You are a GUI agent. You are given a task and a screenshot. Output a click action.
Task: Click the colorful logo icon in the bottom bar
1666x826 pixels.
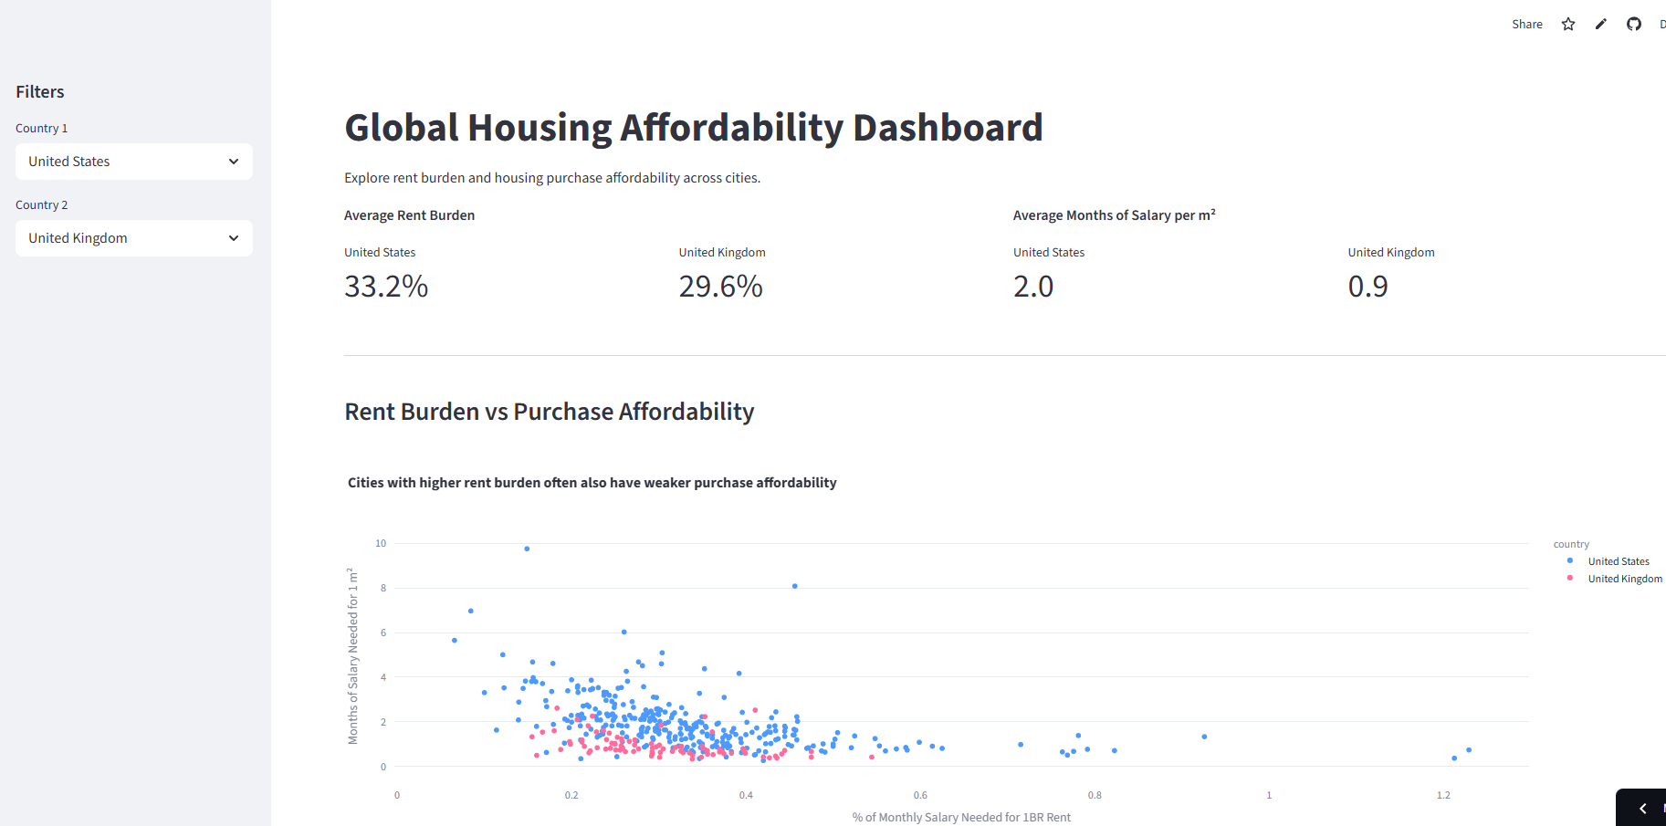coord(1661,809)
